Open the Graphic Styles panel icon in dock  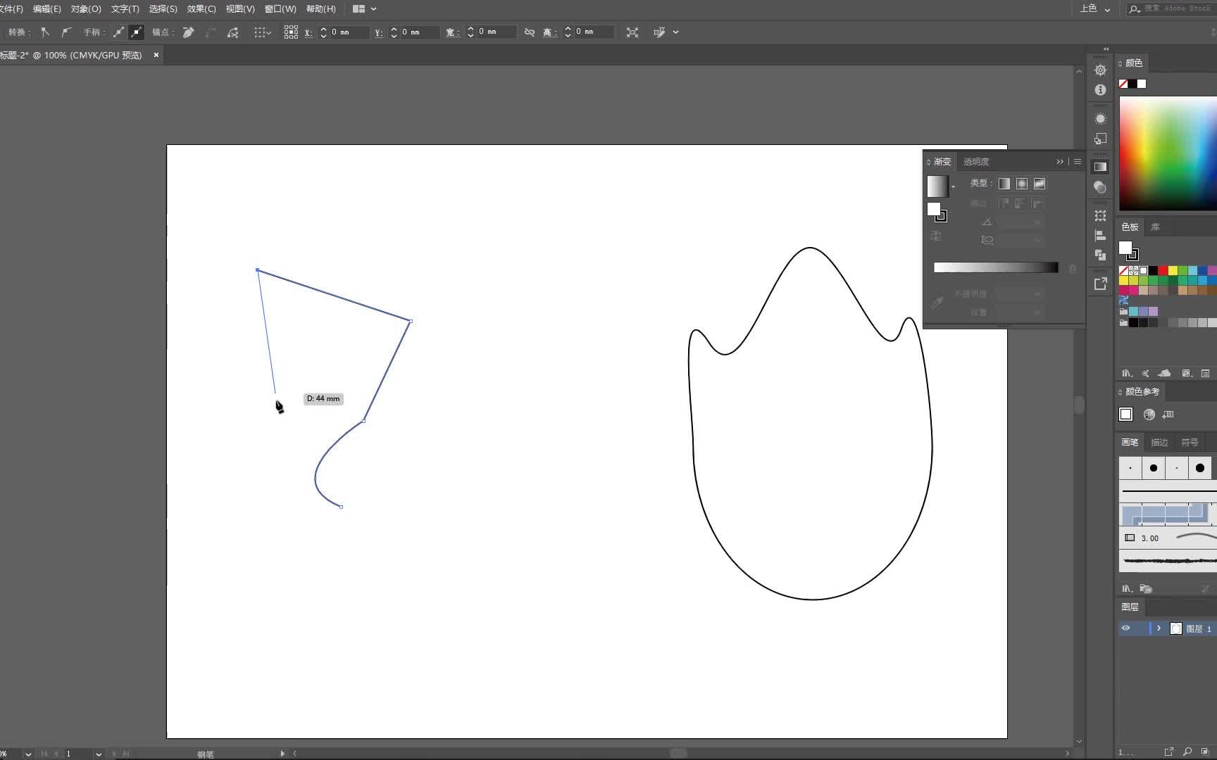tap(1100, 139)
